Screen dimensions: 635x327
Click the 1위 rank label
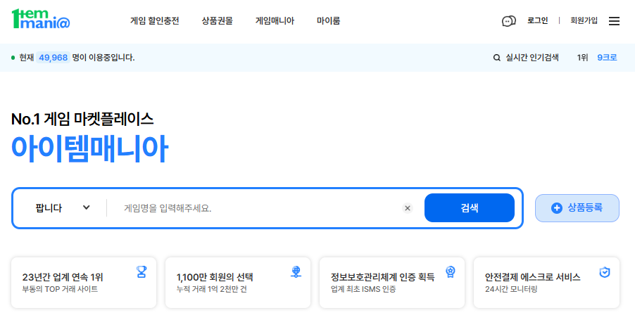coord(582,58)
